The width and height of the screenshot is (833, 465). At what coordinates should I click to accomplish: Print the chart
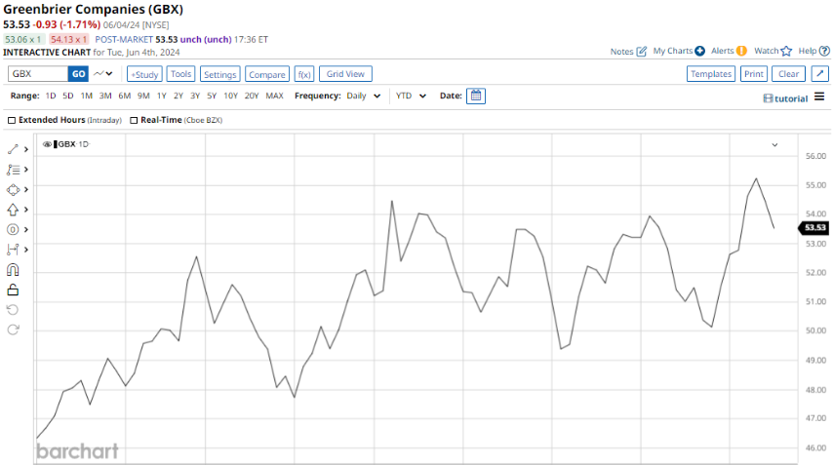(753, 74)
